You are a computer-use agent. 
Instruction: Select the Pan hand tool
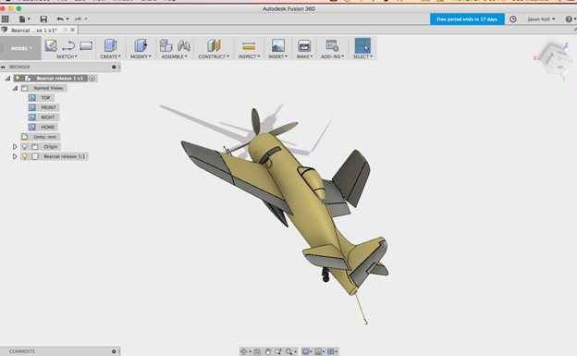[x=268, y=352]
